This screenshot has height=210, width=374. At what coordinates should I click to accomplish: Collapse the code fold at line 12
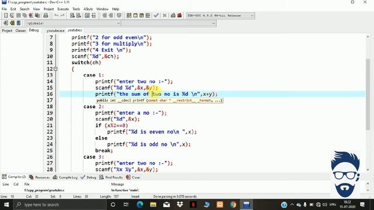pos(56,69)
